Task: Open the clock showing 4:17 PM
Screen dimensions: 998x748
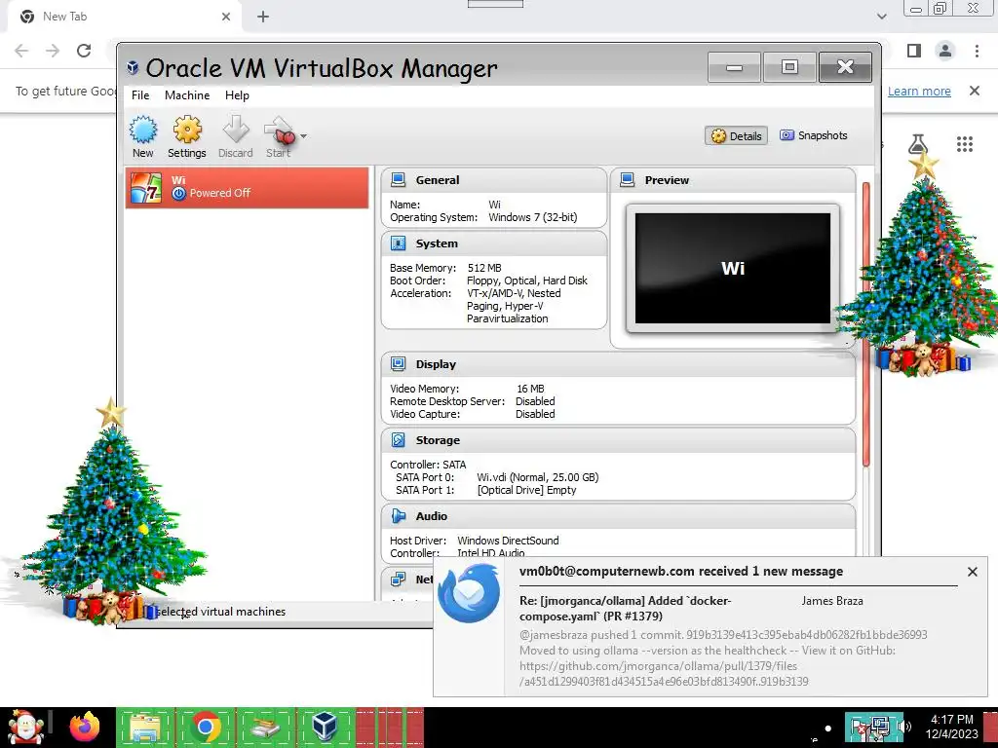Action: coord(951,727)
